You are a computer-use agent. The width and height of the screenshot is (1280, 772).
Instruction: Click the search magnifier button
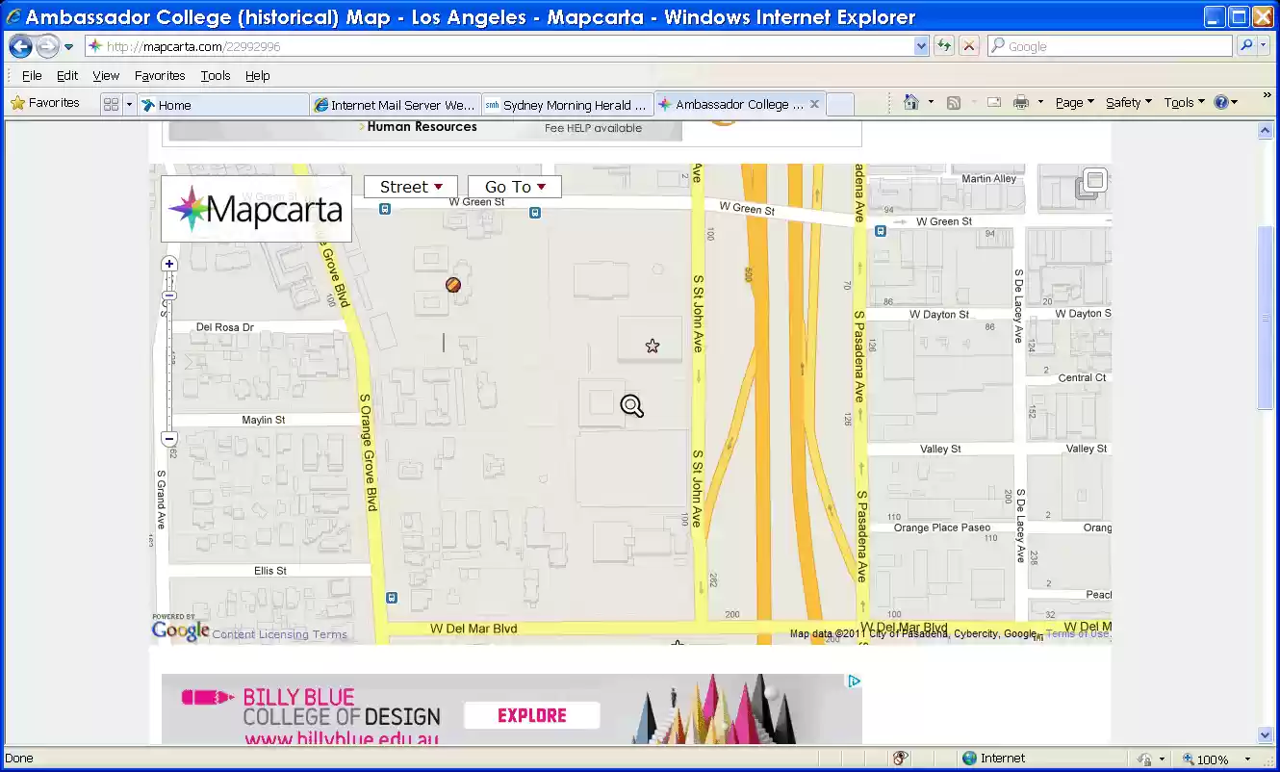[1246, 45]
